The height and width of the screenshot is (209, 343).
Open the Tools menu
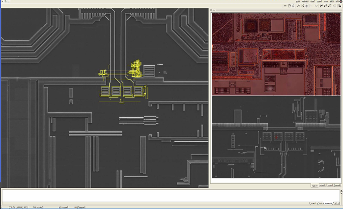(x=313, y=1)
